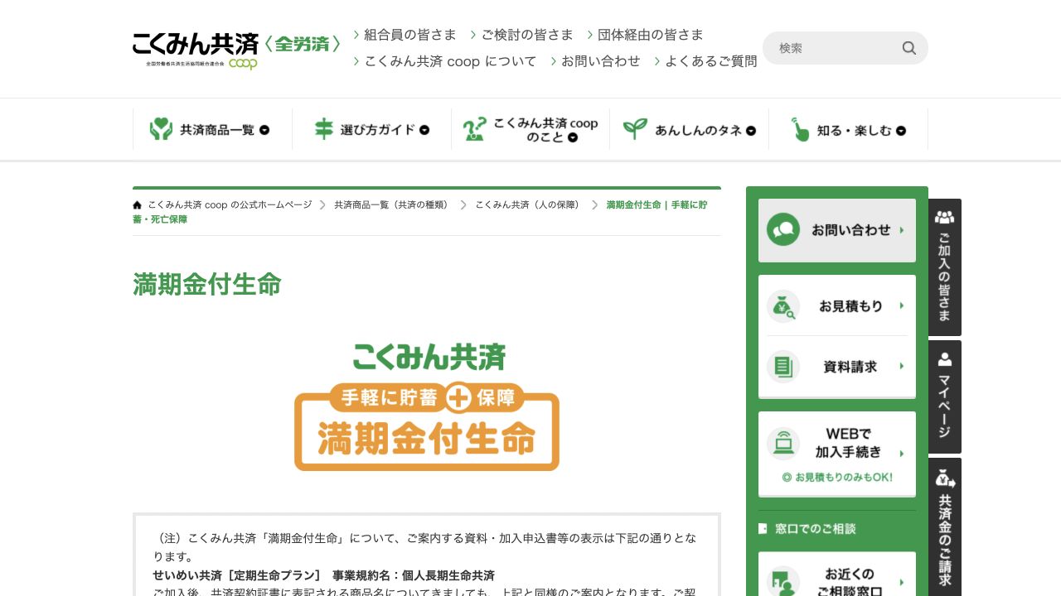Click the pointing-hand 知る・楽しむ icon
1061x596 pixels.
800,129
